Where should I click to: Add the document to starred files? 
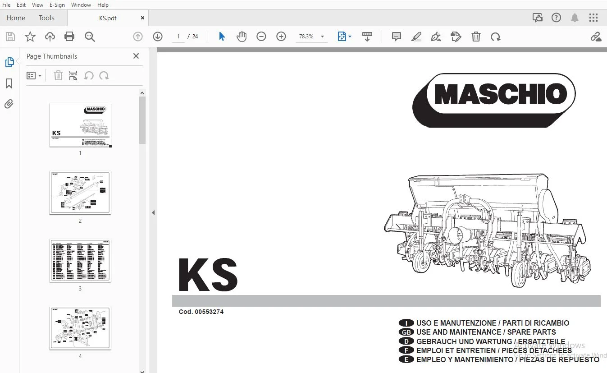[30, 37]
